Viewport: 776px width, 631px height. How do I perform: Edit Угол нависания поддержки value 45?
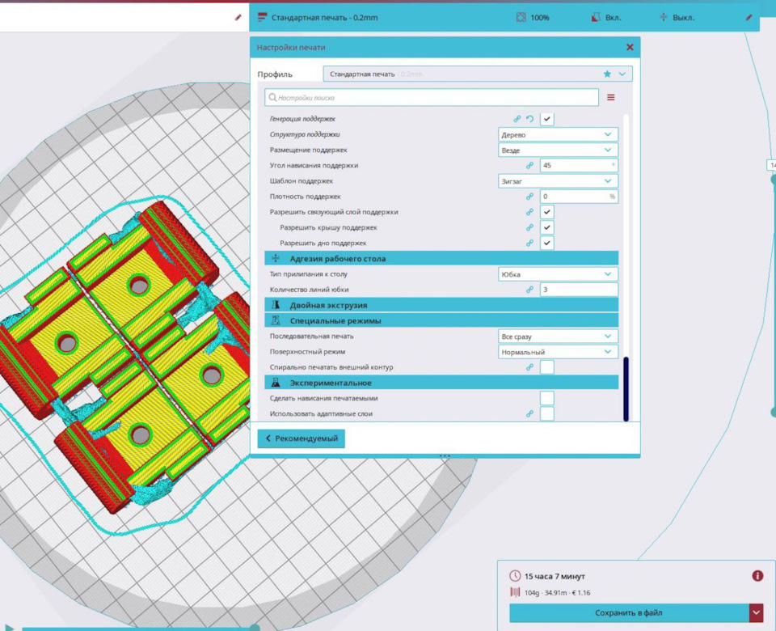[x=579, y=165]
